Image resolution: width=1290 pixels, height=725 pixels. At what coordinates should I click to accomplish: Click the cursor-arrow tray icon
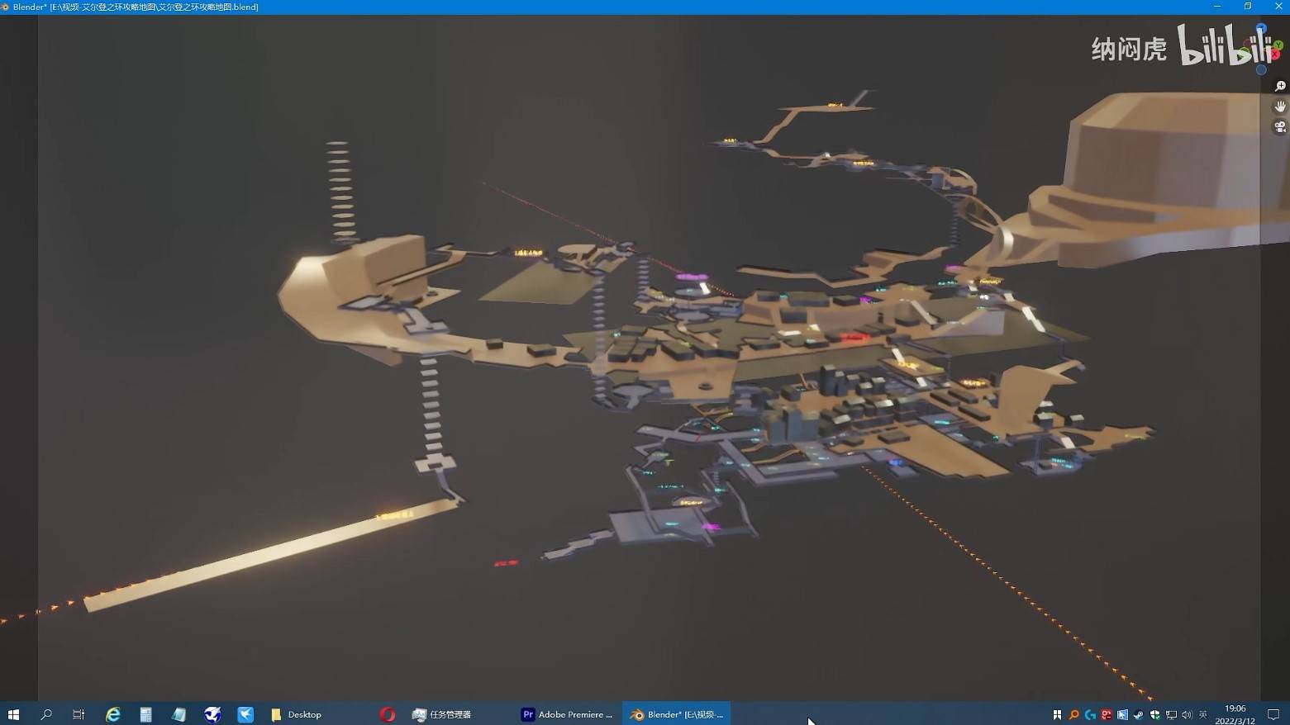1122,714
